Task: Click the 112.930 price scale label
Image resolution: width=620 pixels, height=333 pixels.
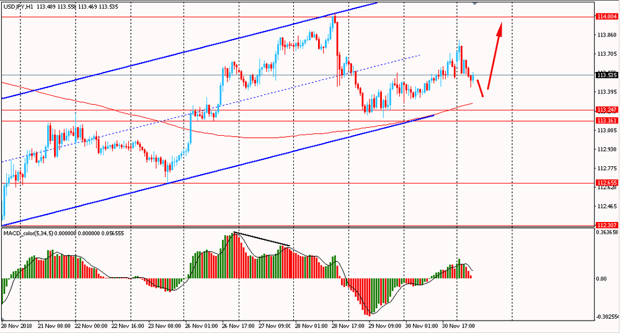Action: pos(607,149)
